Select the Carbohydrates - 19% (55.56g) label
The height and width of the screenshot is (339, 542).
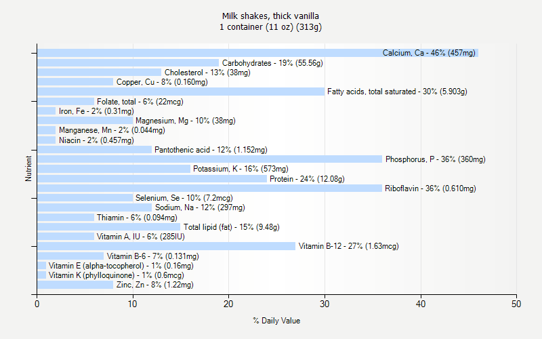pos(272,63)
